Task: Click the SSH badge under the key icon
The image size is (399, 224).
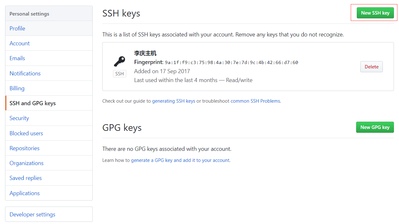Action: click(x=119, y=74)
